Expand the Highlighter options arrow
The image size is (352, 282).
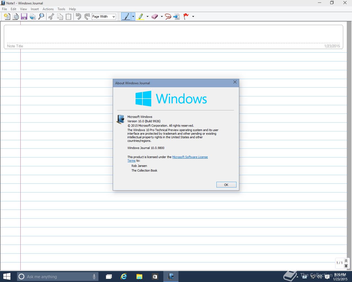147,17
